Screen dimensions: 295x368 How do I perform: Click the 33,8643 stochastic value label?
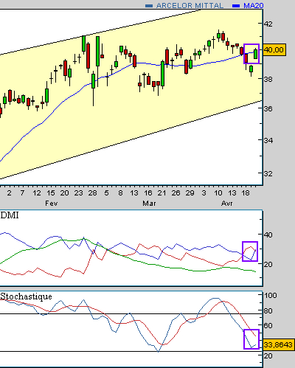coord(278,344)
